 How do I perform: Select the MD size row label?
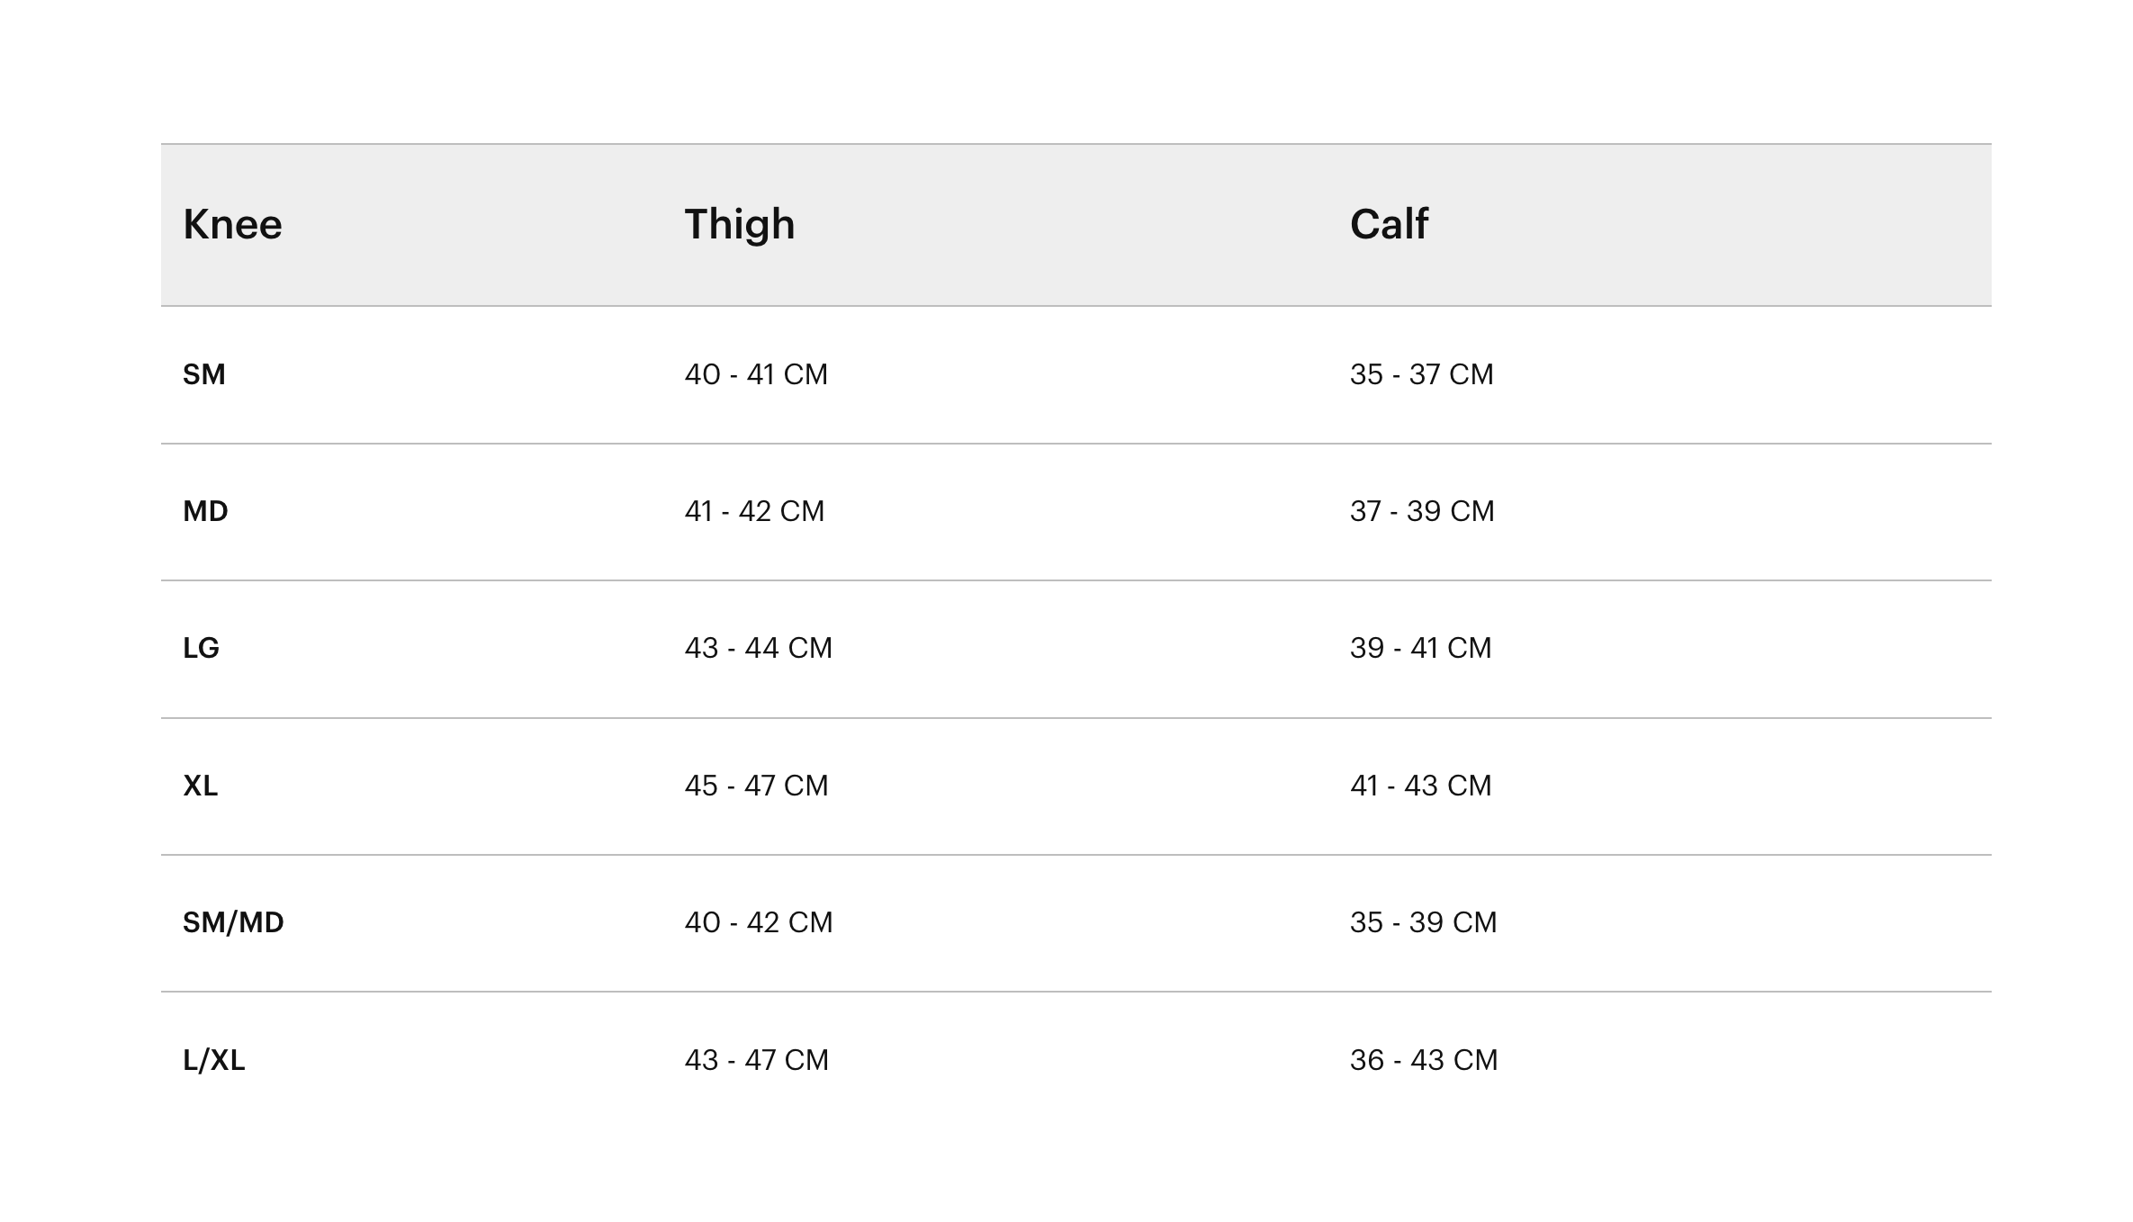[x=205, y=511]
